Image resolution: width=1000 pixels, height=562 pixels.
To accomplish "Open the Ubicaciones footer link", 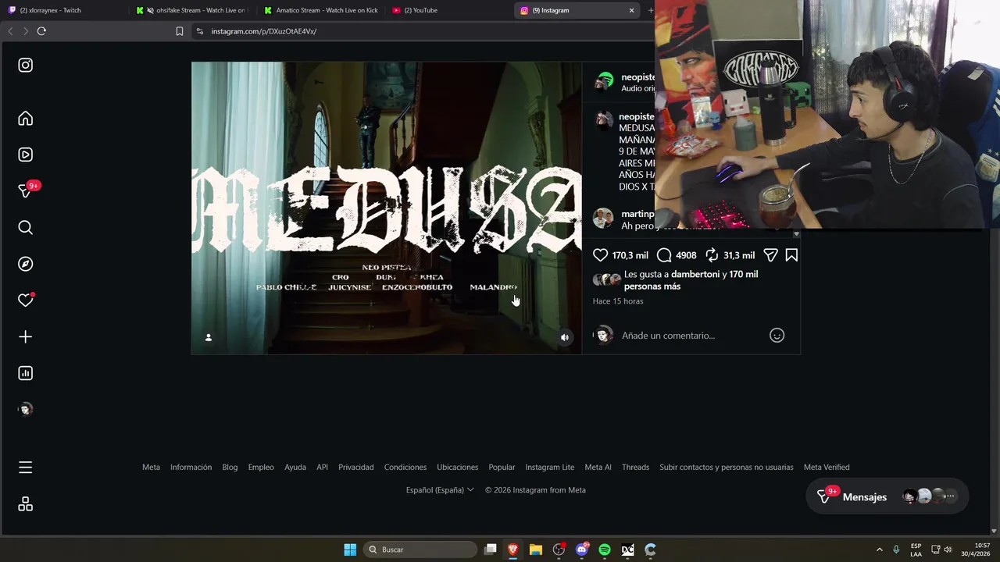I will coord(457,467).
